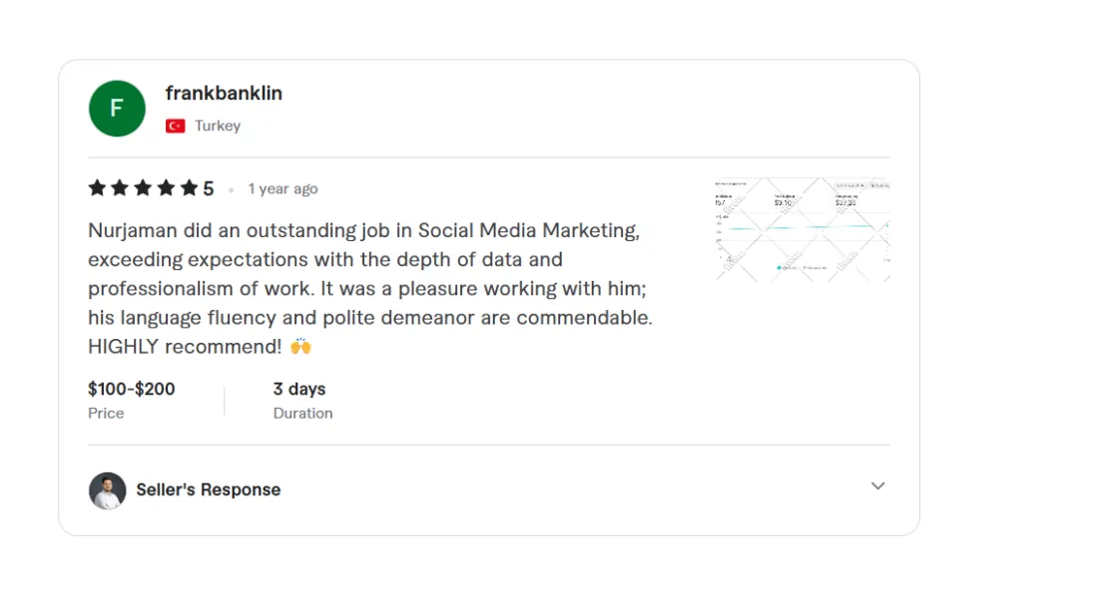Click the "1 year ago" timestamp
The width and height of the screenshot is (1098, 598).
282,188
